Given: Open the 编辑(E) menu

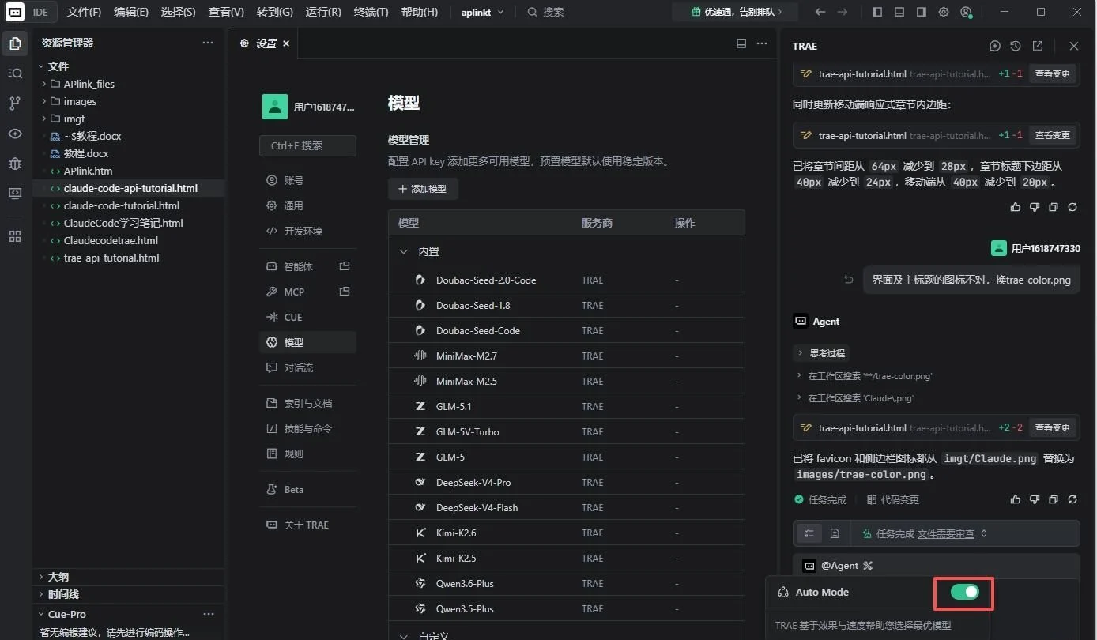Looking at the screenshot, I should point(130,12).
